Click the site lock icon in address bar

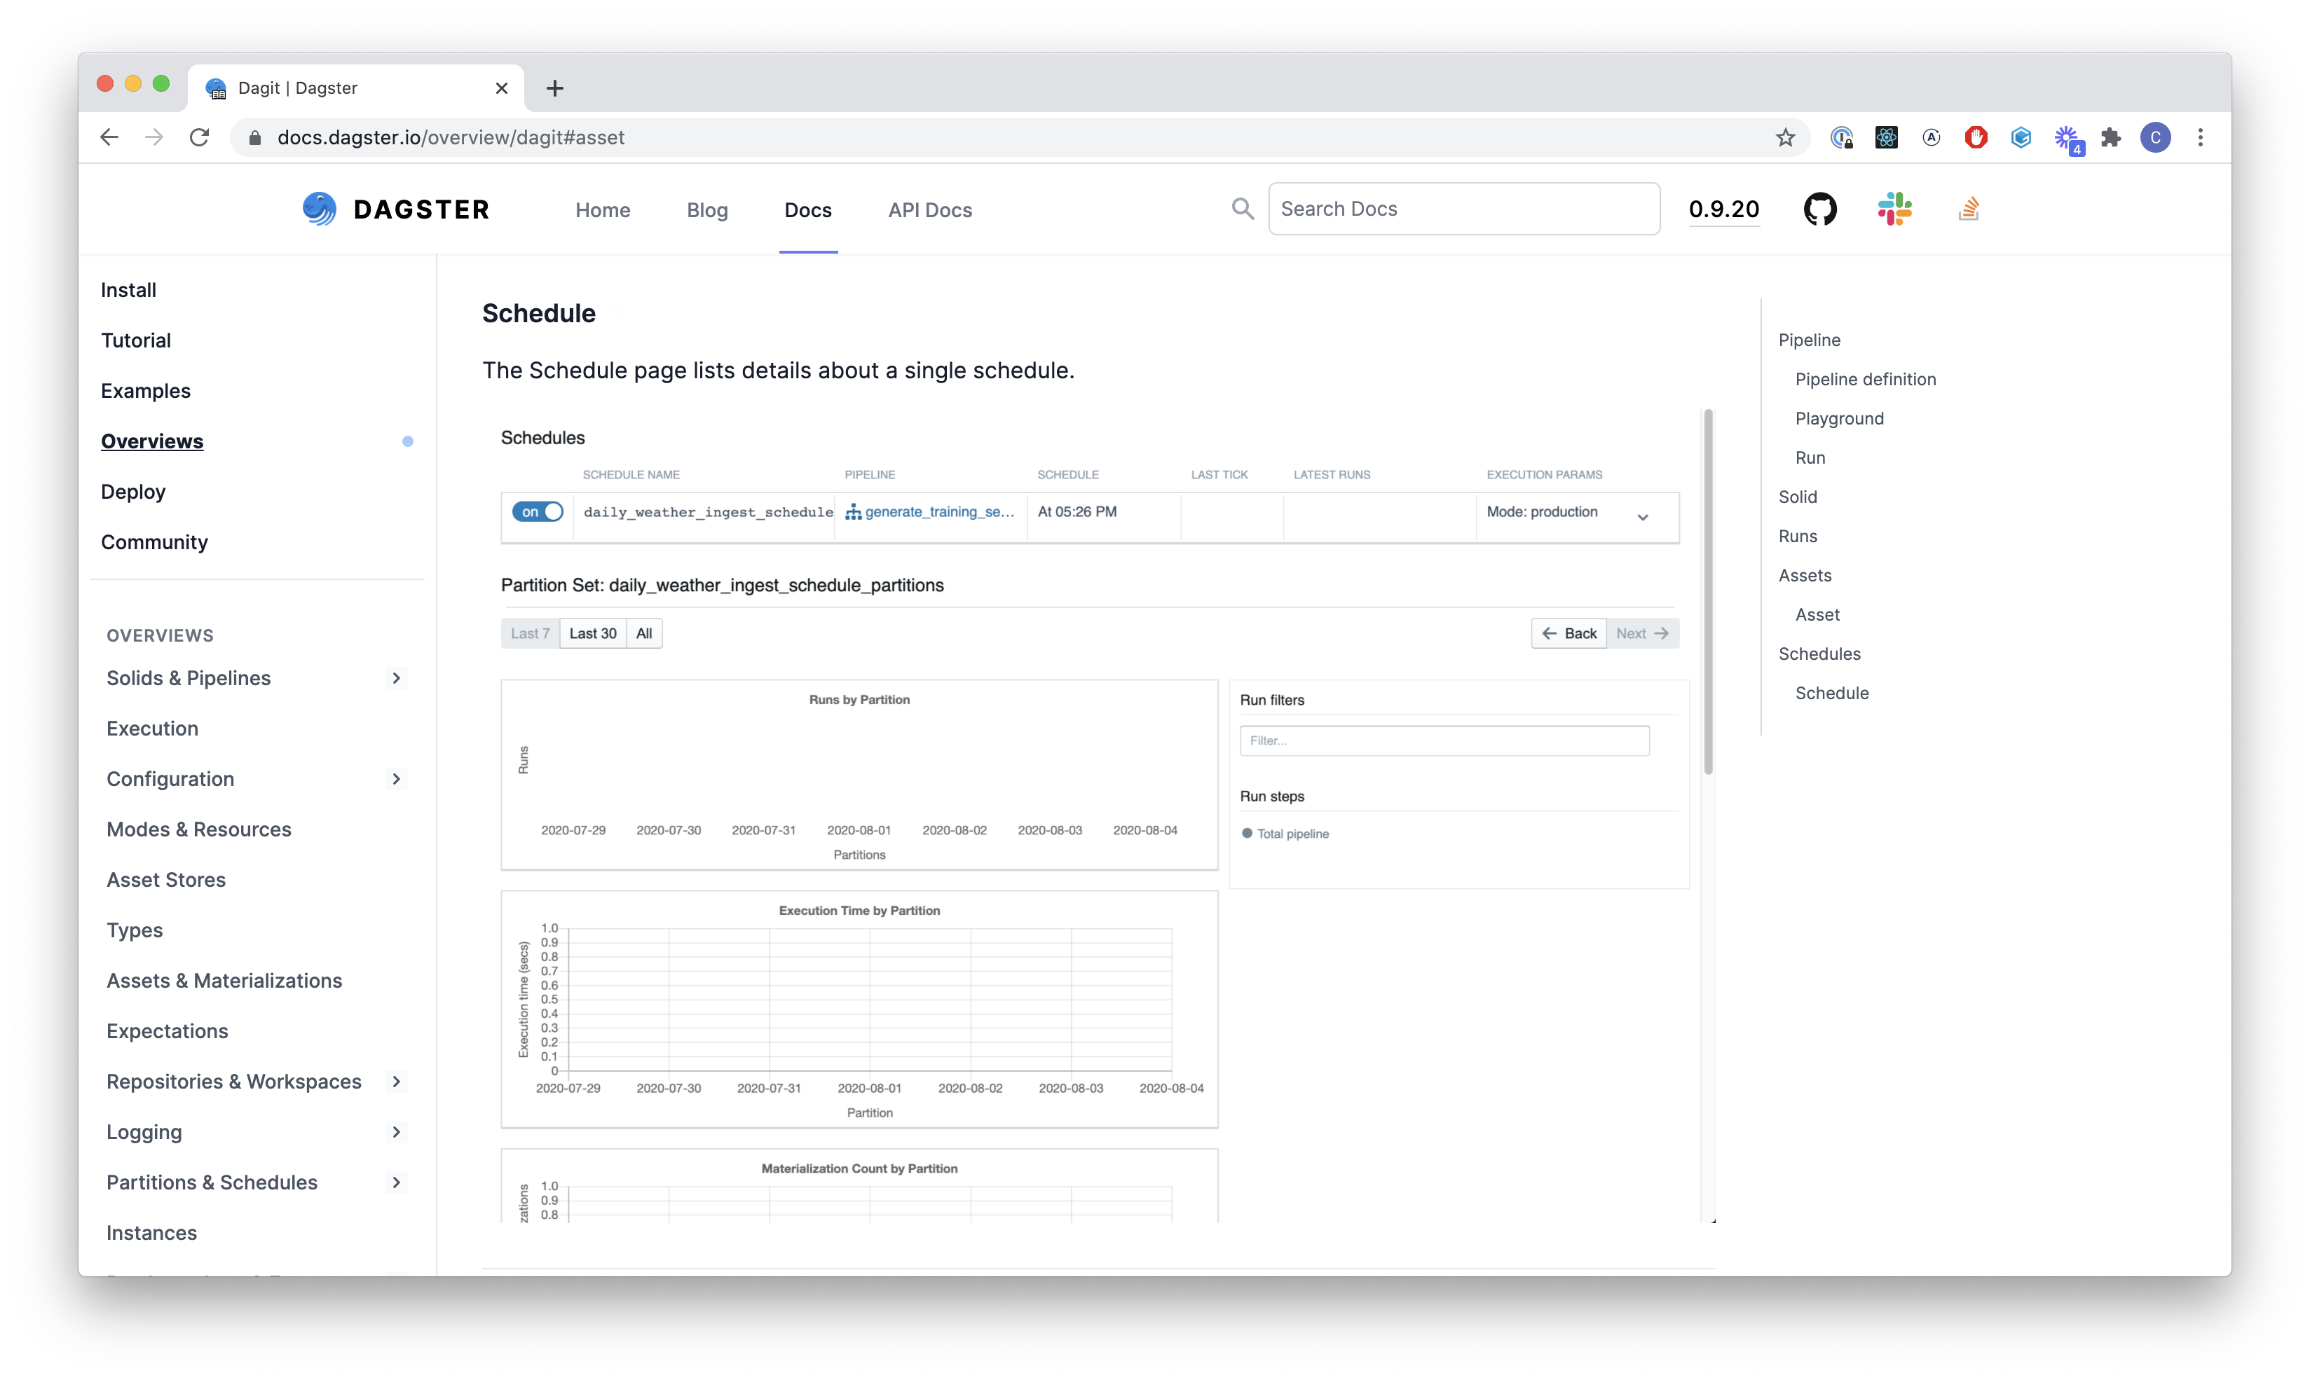255,137
